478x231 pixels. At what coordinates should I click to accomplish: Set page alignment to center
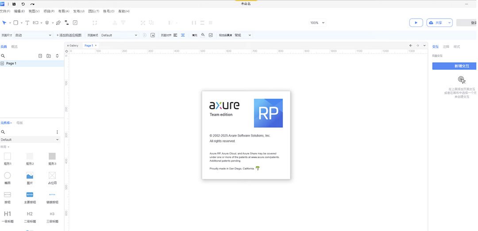(183, 35)
